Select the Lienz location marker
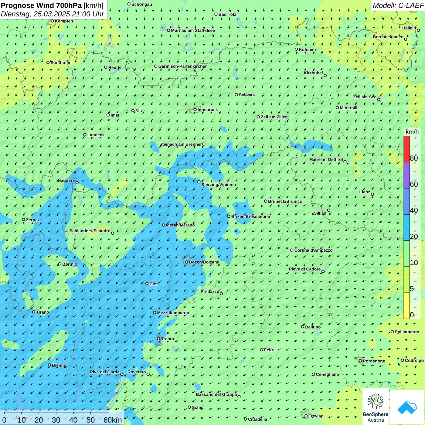This screenshot has height=425, width=425. 372,194
